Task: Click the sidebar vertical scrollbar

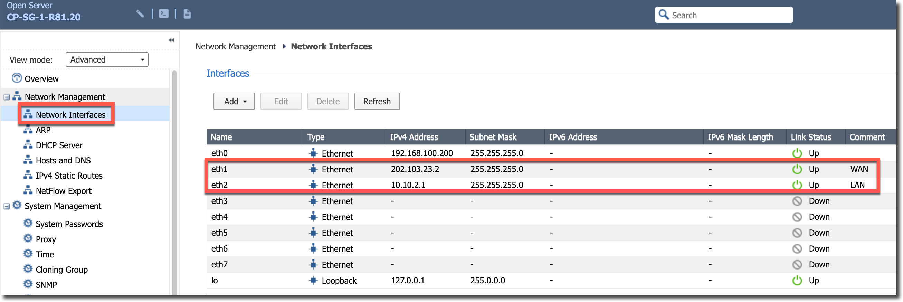Action: 174,176
